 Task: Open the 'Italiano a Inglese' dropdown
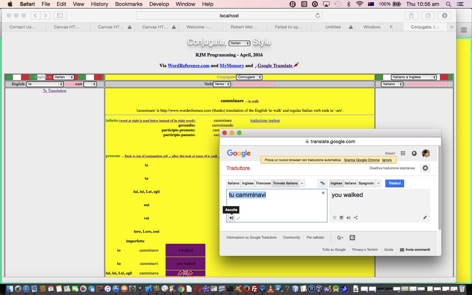click(x=414, y=77)
